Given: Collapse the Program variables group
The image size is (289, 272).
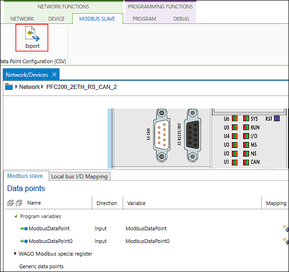Looking at the screenshot, I should click(15, 216).
